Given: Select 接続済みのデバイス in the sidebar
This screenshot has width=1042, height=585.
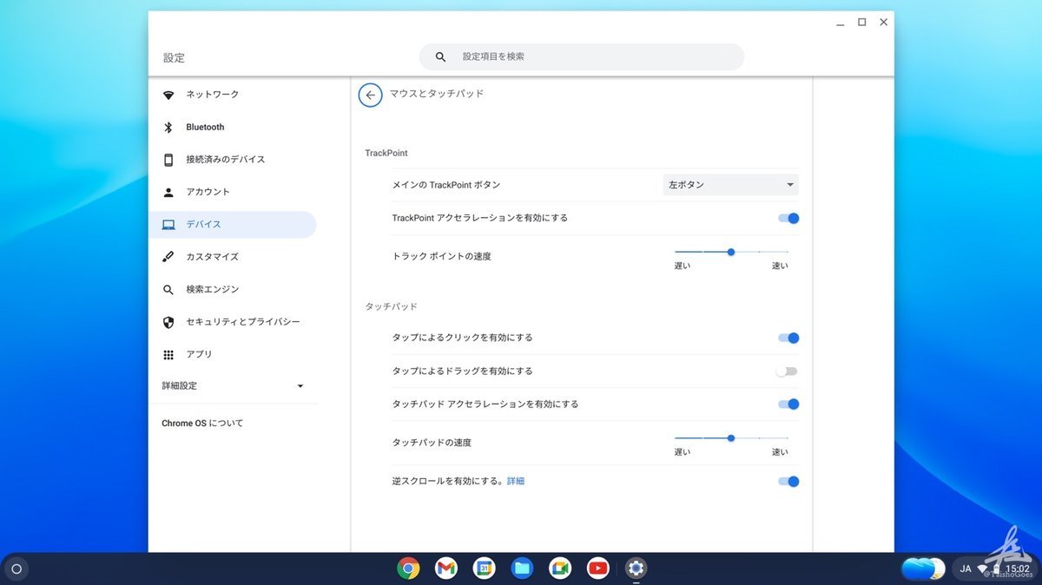Looking at the screenshot, I should (x=233, y=160).
